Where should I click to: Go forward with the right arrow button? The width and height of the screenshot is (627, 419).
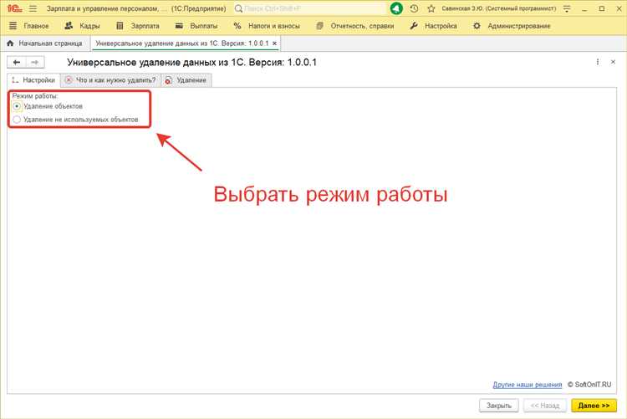pyautogui.click(x=35, y=62)
